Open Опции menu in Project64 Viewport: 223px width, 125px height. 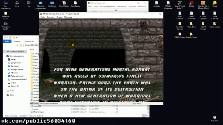click(x=59, y=17)
